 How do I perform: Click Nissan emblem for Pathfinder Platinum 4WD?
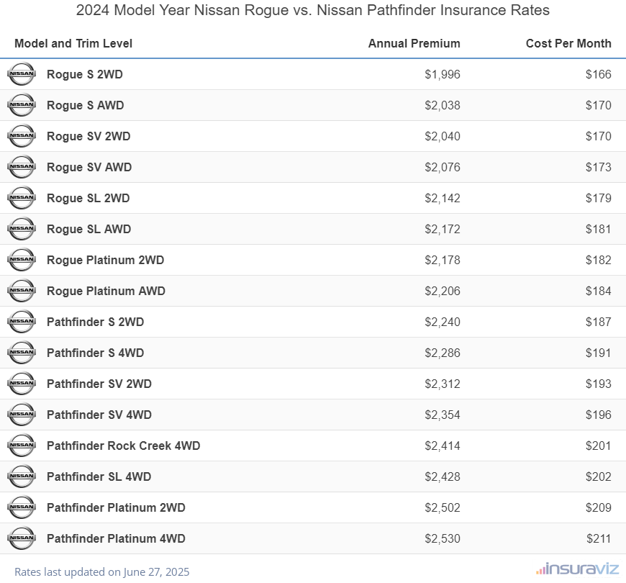click(x=22, y=538)
